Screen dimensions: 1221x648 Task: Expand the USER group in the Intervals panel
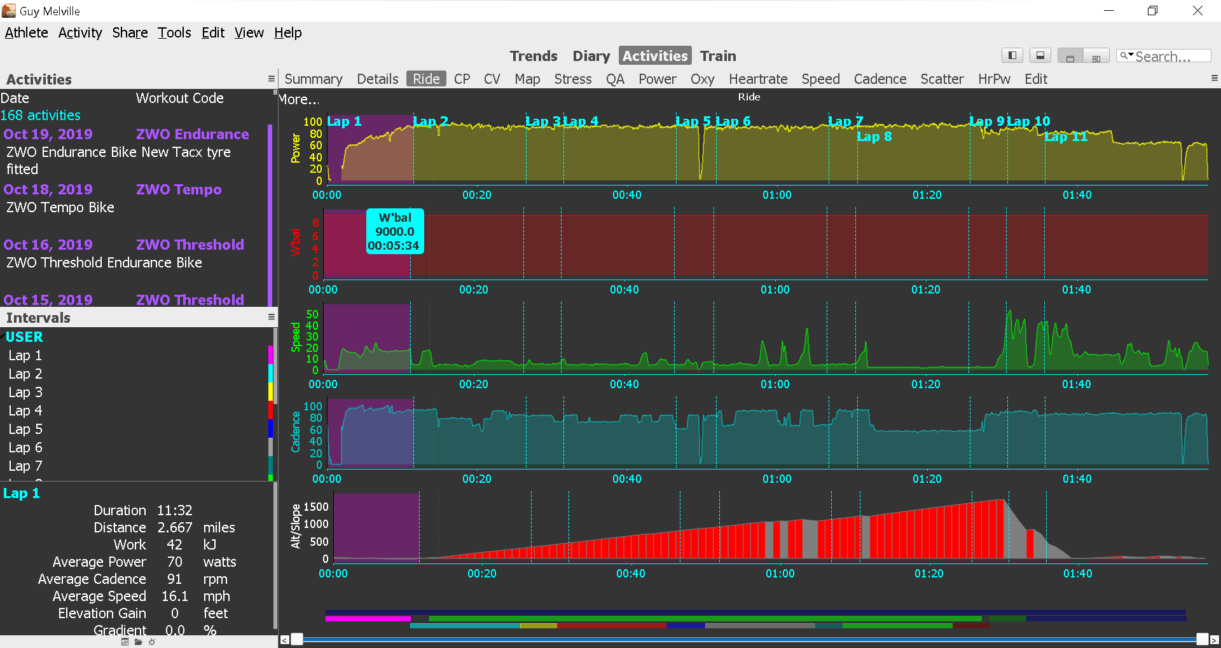click(24, 337)
